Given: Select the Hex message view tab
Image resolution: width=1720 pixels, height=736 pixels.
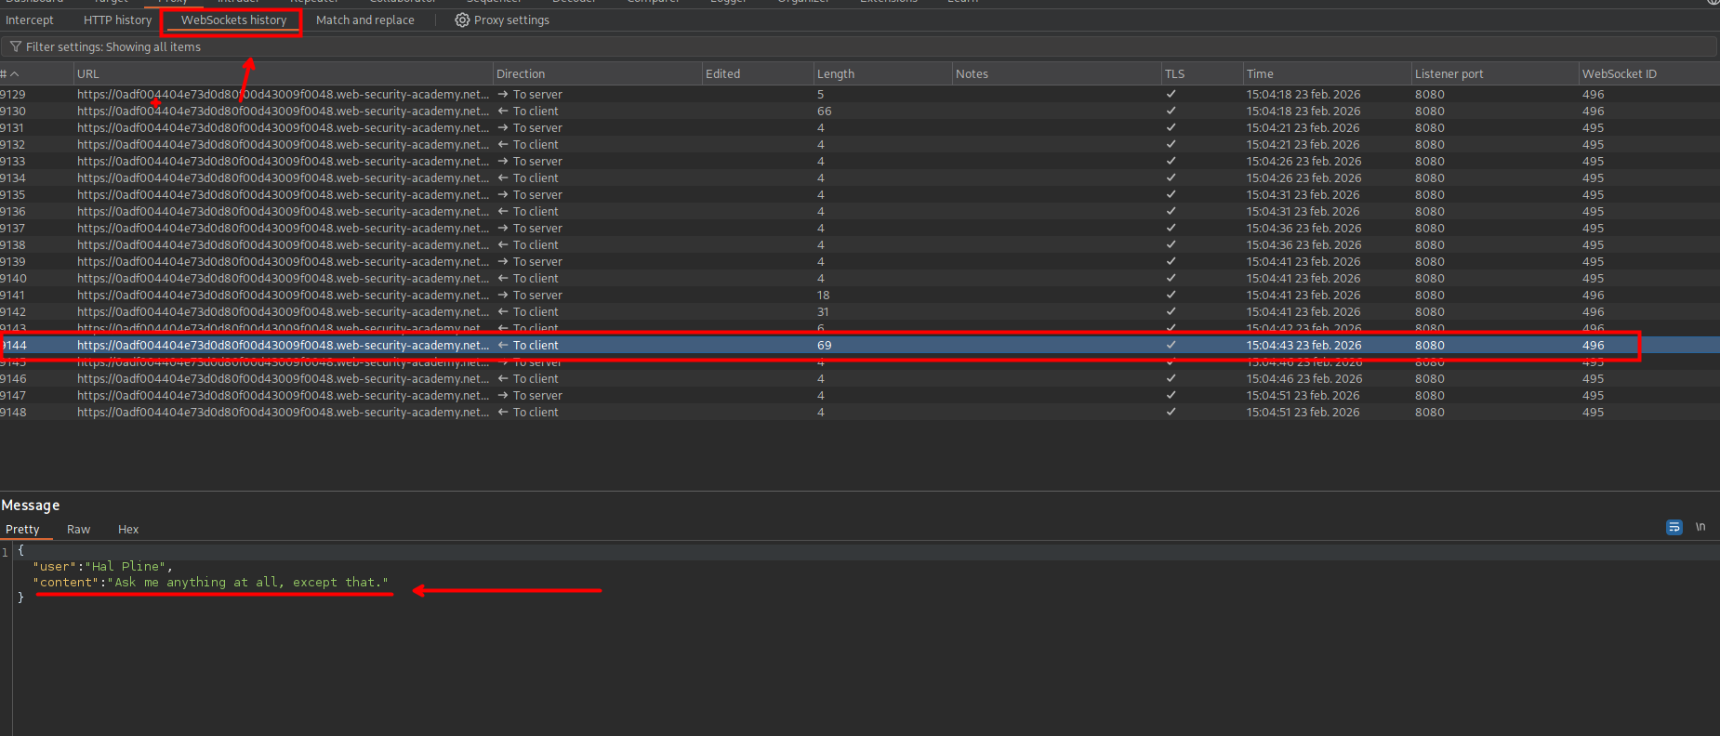Looking at the screenshot, I should click(x=128, y=530).
